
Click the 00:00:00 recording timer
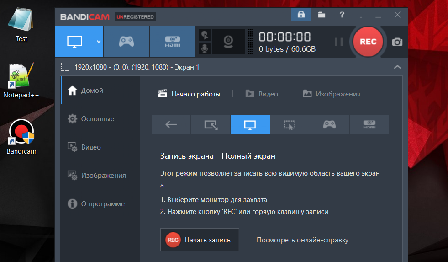[285, 37]
